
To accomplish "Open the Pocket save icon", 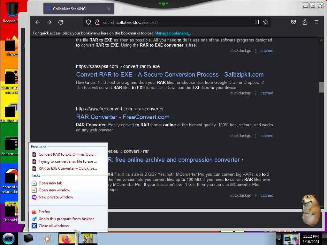I will click(293, 22).
